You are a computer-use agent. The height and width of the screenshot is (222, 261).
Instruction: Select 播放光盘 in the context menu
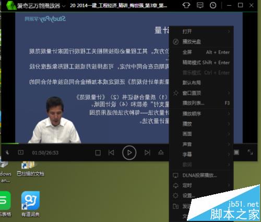[201, 42]
